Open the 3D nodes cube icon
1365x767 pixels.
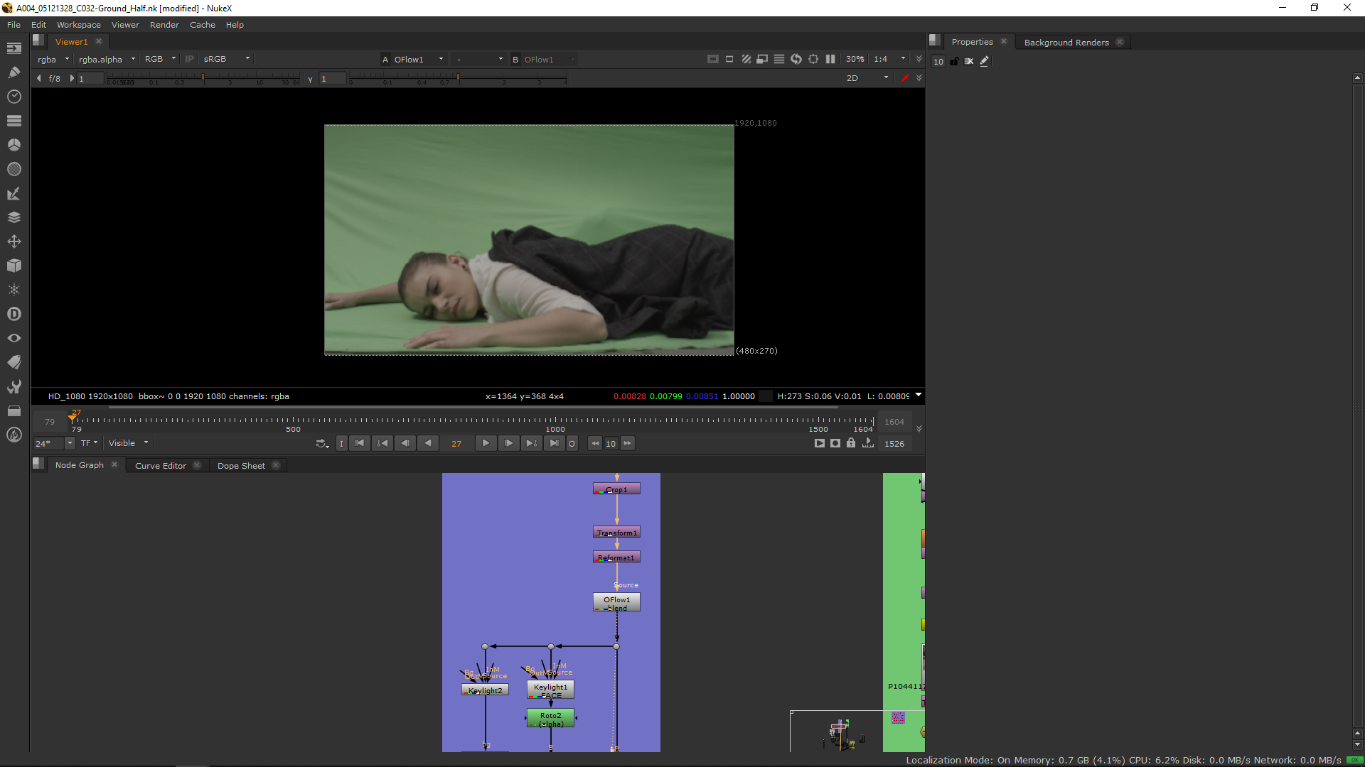14,266
